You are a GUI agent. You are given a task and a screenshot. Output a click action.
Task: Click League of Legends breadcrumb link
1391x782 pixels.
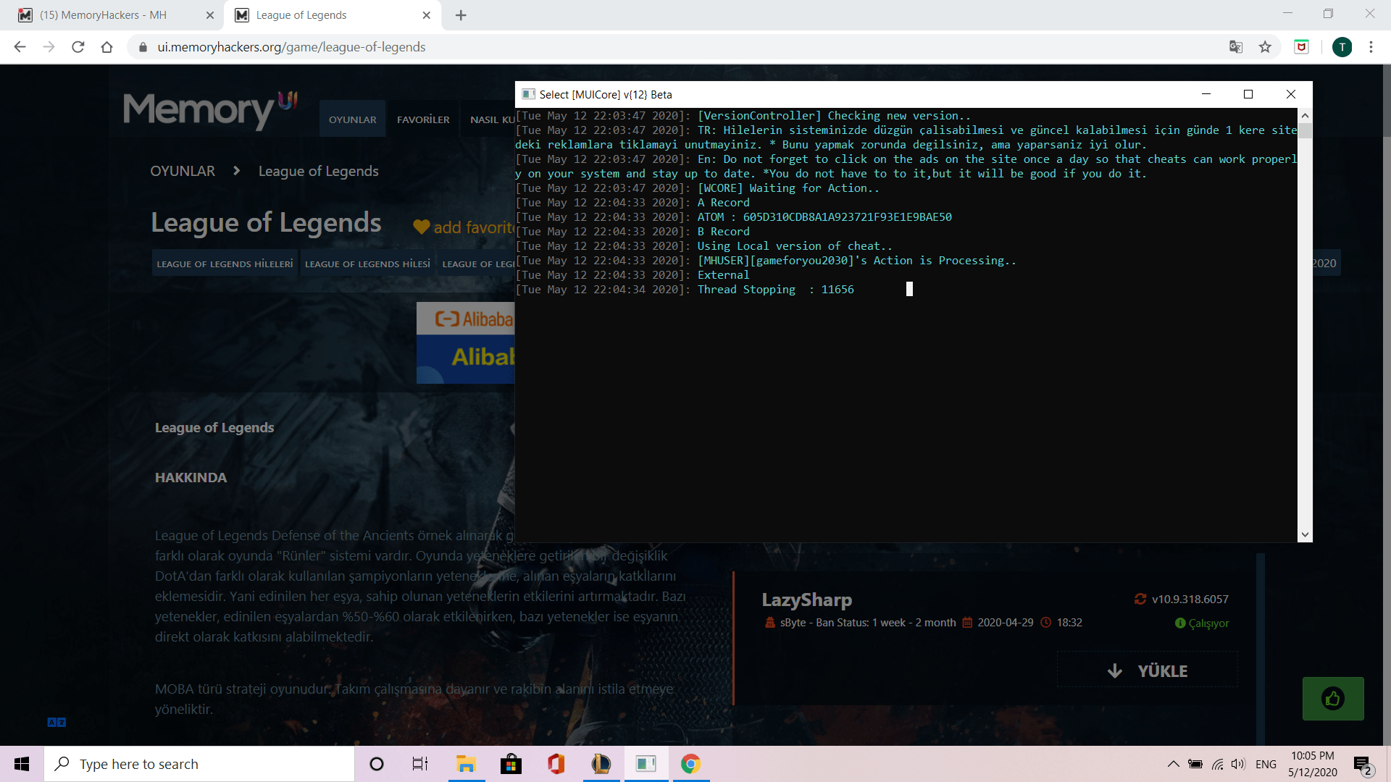pyautogui.click(x=319, y=171)
